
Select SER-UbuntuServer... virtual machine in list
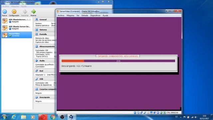[x=17, y=21]
